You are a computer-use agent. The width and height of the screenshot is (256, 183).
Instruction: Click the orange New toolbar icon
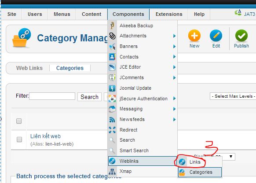click(x=194, y=36)
